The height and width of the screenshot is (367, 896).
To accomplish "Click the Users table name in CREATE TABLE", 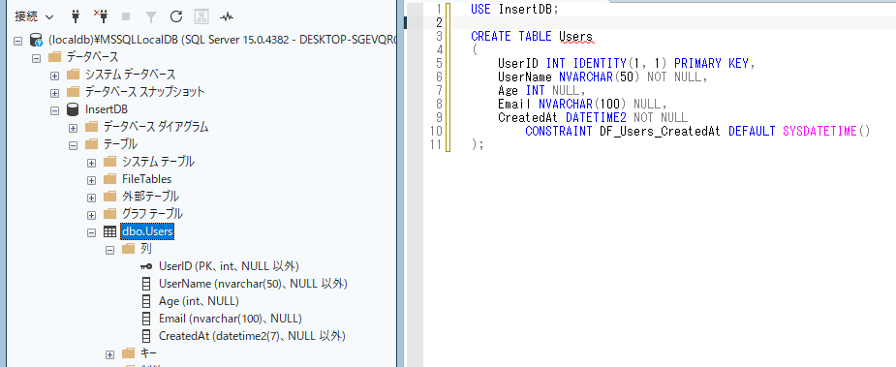I will tap(575, 37).
